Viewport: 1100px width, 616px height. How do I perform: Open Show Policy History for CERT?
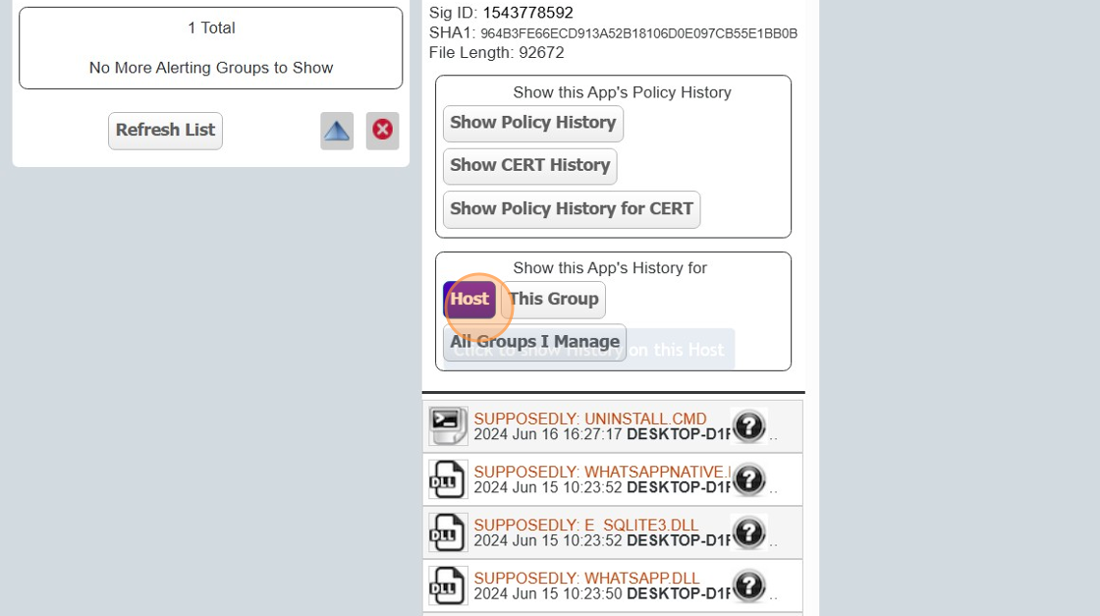click(571, 208)
